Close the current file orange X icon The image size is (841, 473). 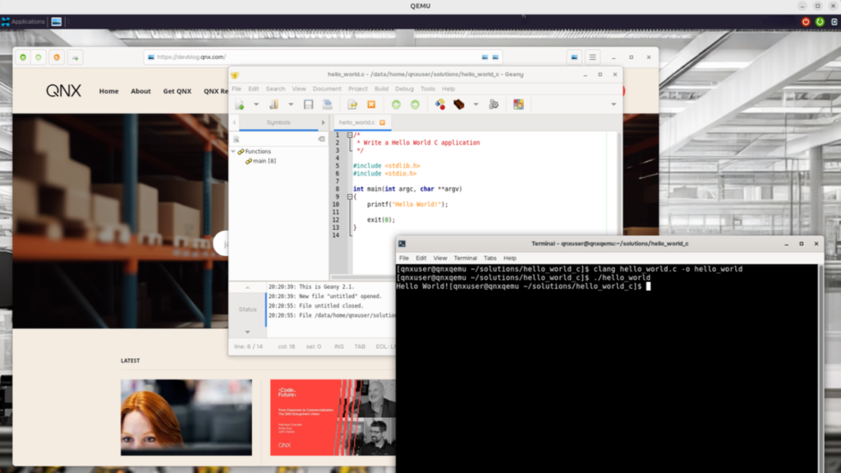pos(371,104)
